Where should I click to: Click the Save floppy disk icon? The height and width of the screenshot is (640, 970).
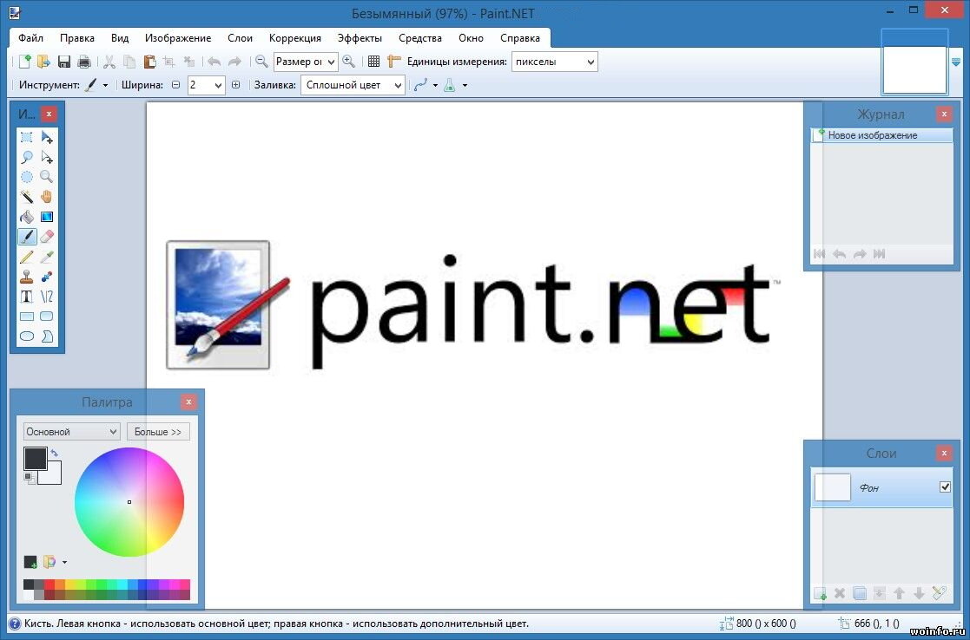click(x=63, y=62)
